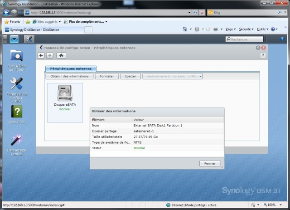Image resolution: width=290 pixels, height=210 pixels.
Task: Minimize the Panneau de configuration window
Action: (x=258, y=48)
